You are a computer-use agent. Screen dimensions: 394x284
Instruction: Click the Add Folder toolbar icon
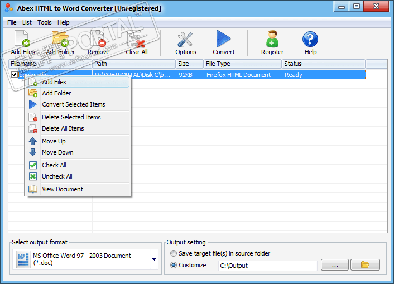(x=60, y=39)
